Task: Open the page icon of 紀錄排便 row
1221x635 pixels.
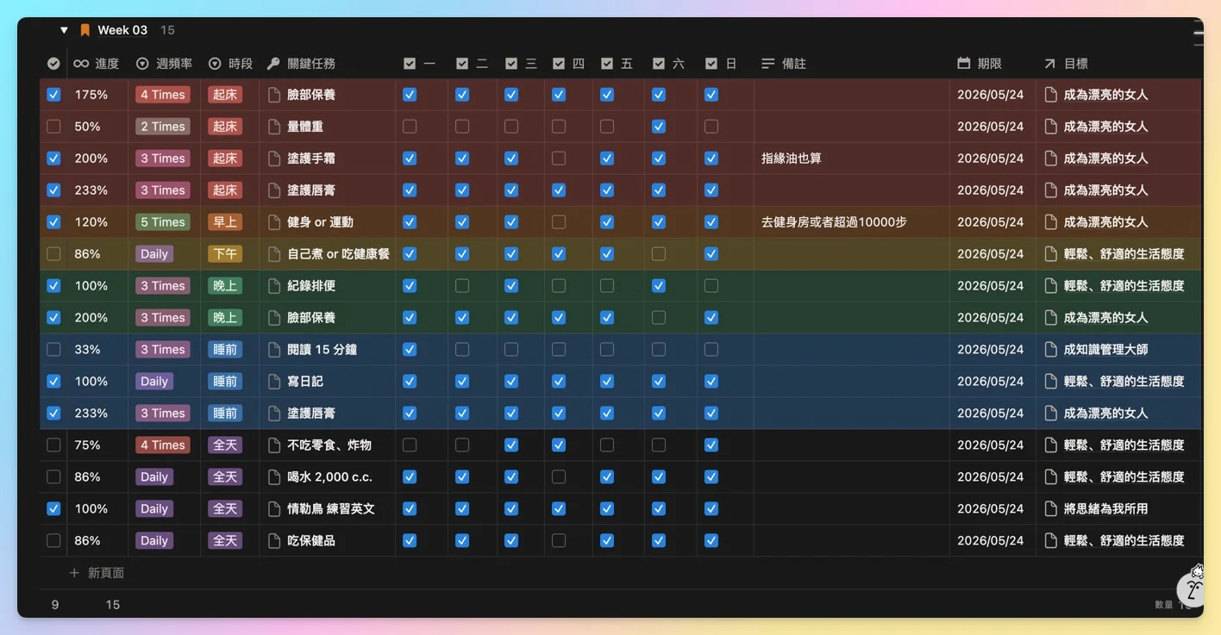Action: [274, 286]
